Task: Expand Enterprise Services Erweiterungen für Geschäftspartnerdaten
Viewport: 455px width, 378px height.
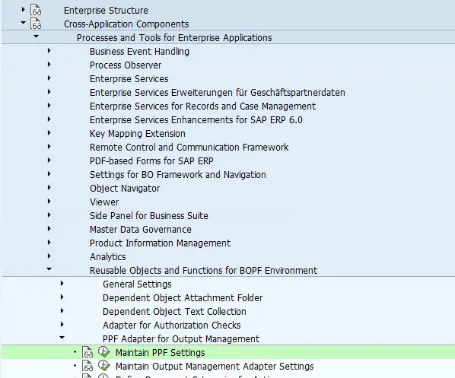Action: click(x=49, y=92)
